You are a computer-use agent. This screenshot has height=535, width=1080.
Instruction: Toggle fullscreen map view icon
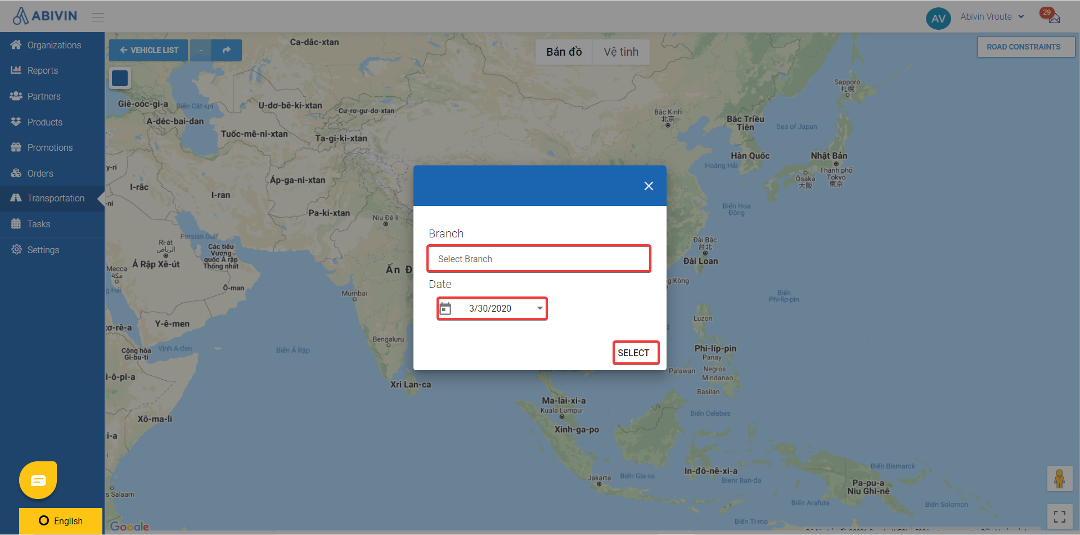click(x=1059, y=516)
